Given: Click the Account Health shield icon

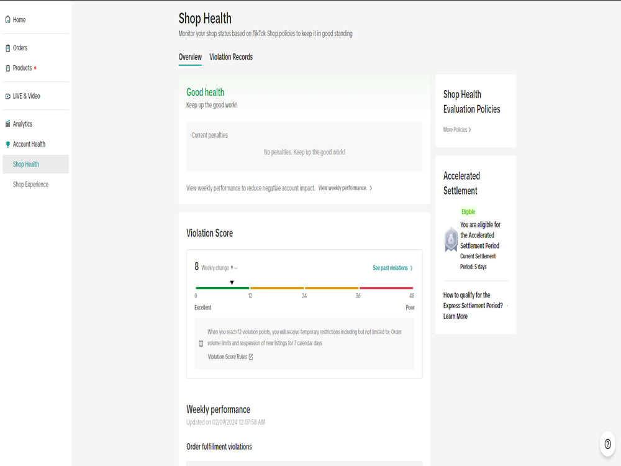Looking at the screenshot, I should click(x=7, y=144).
